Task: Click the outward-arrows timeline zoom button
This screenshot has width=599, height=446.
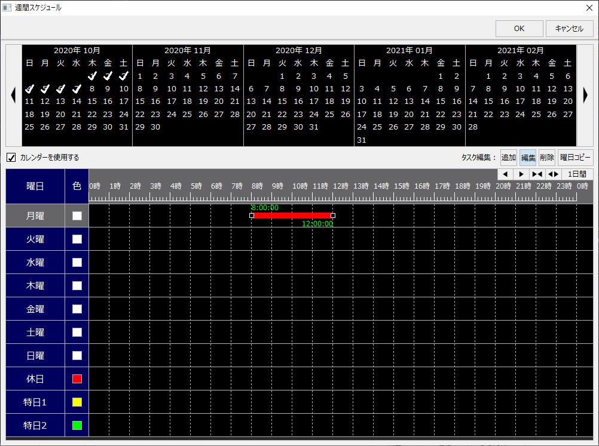Action: click(553, 174)
